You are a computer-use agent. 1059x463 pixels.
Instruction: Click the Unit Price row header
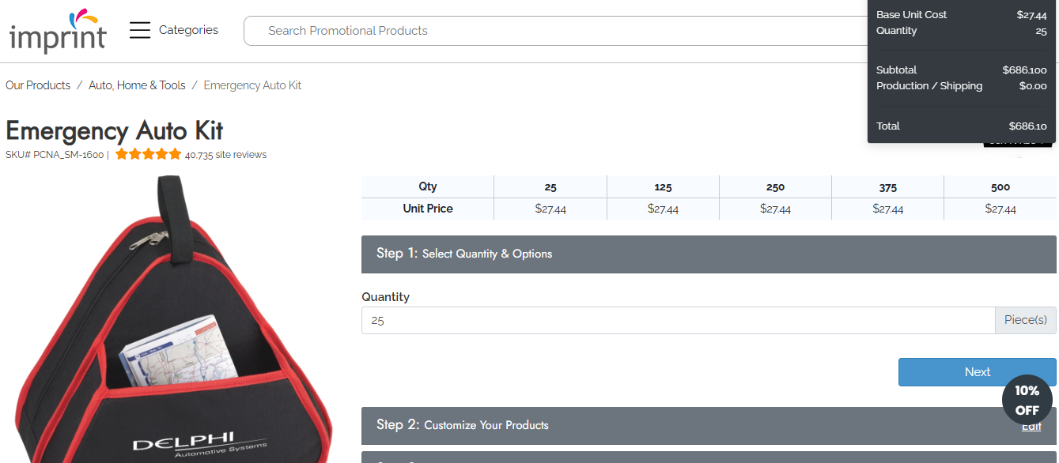(428, 209)
